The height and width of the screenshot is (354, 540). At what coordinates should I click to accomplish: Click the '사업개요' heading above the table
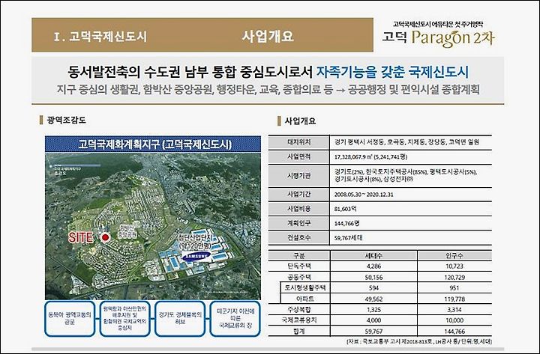pos(300,121)
